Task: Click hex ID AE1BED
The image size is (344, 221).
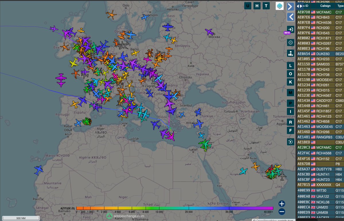Action: tap(304, 142)
